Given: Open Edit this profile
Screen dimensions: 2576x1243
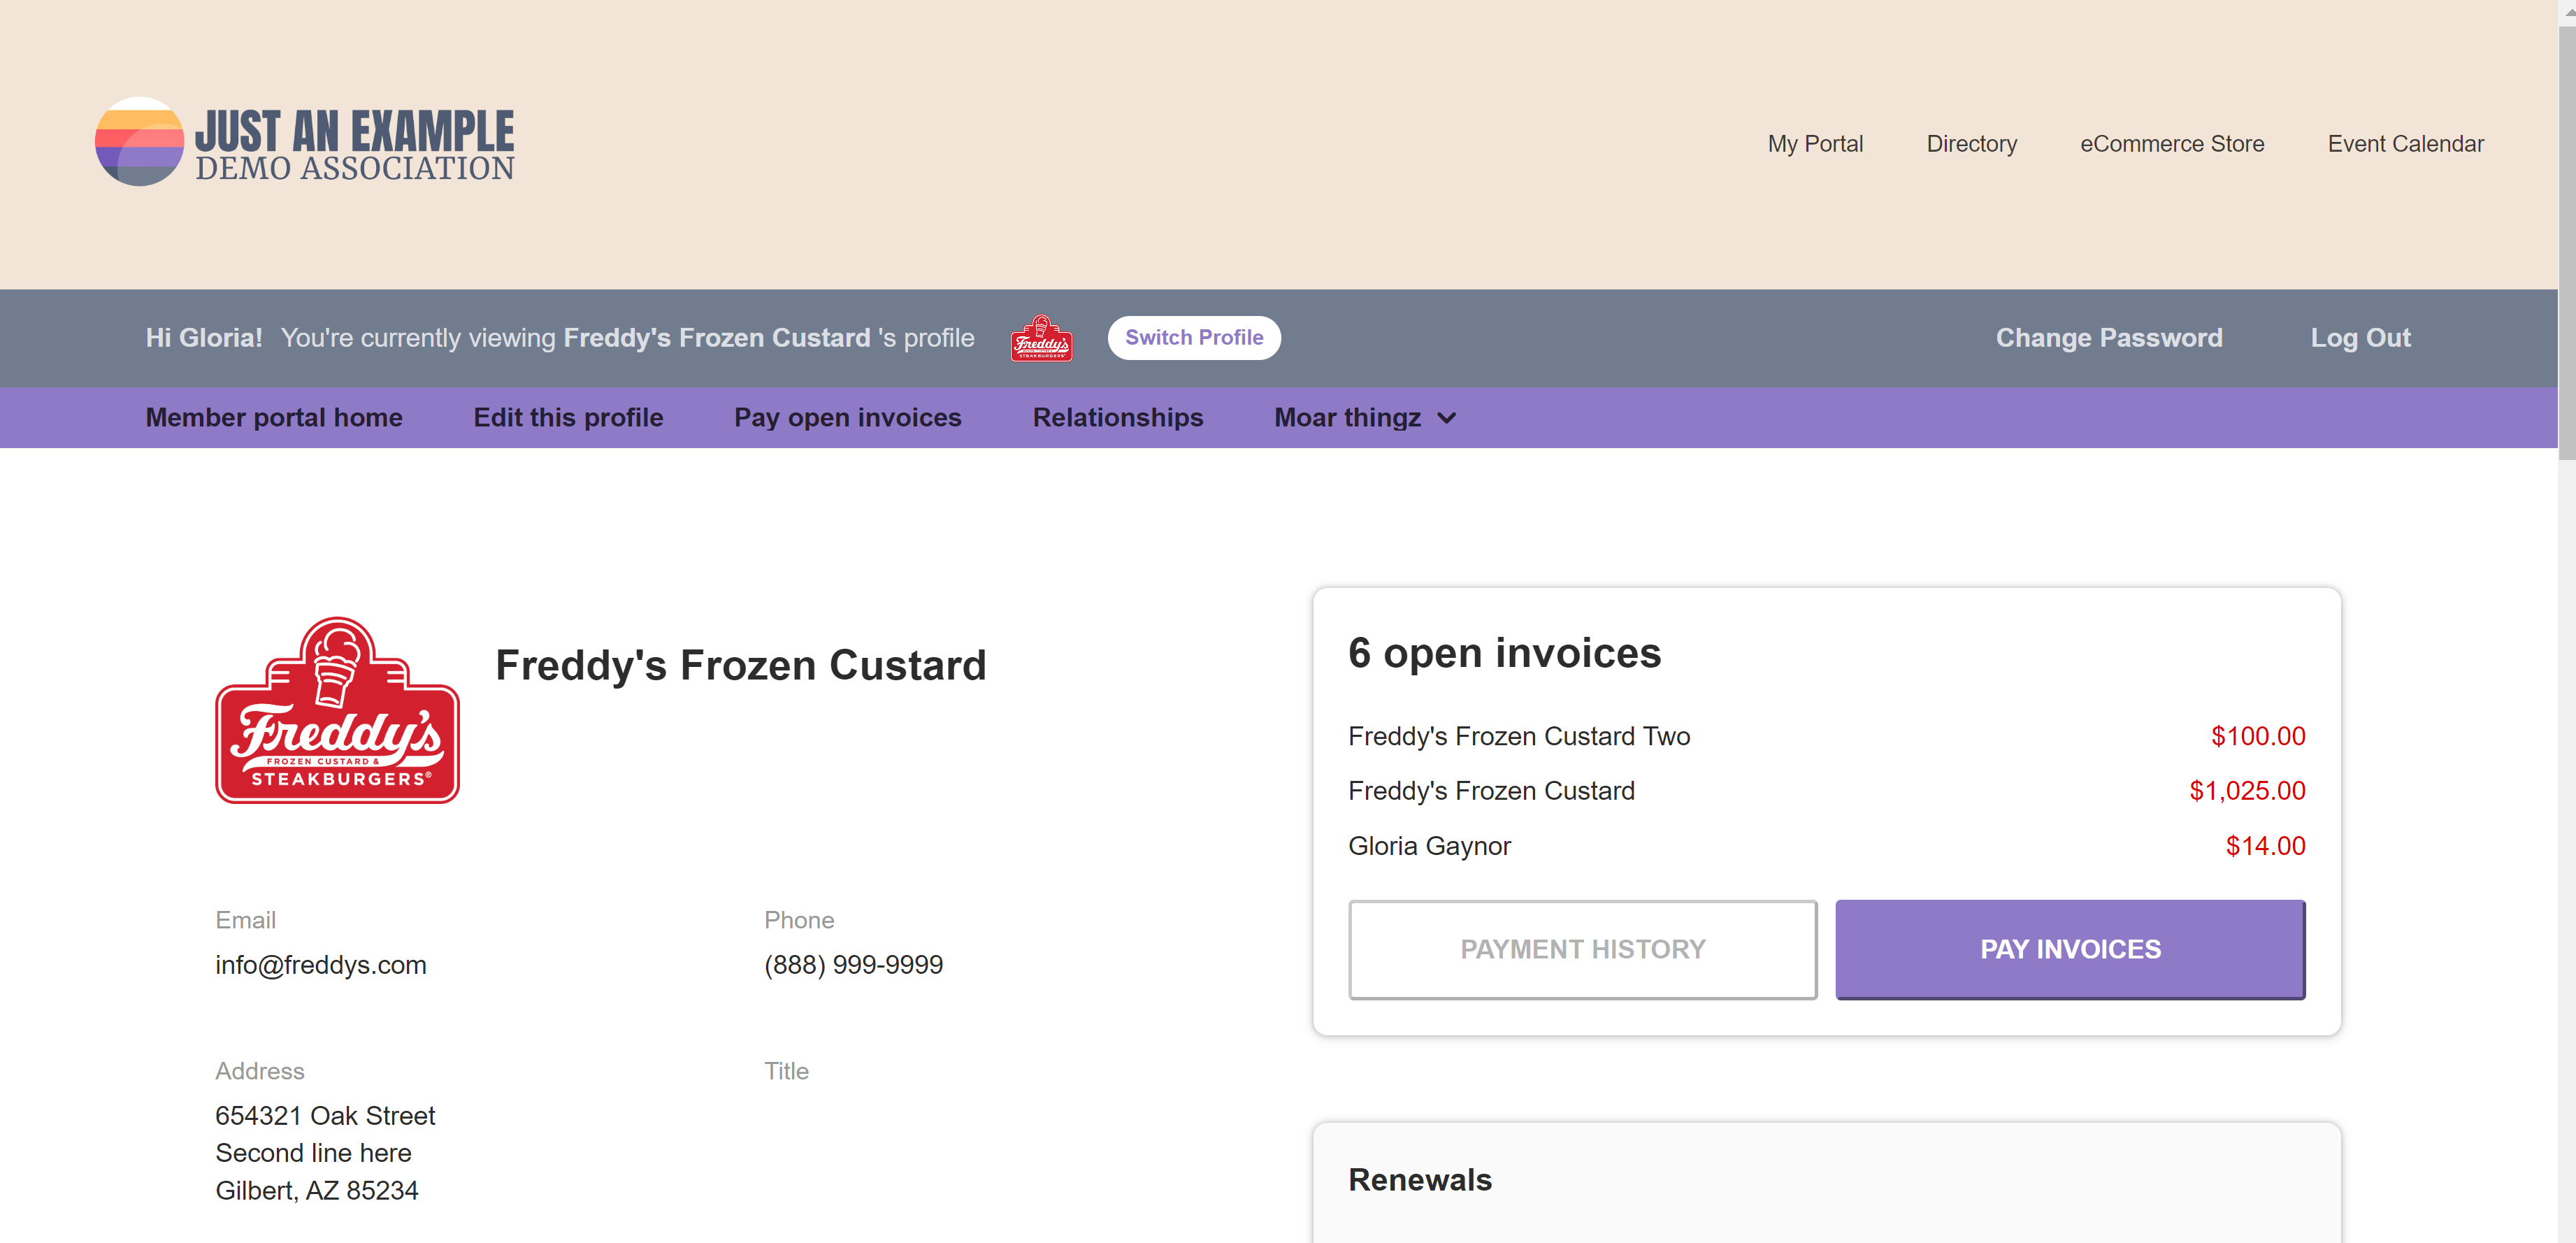Looking at the screenshot, I should click(568, 418).
